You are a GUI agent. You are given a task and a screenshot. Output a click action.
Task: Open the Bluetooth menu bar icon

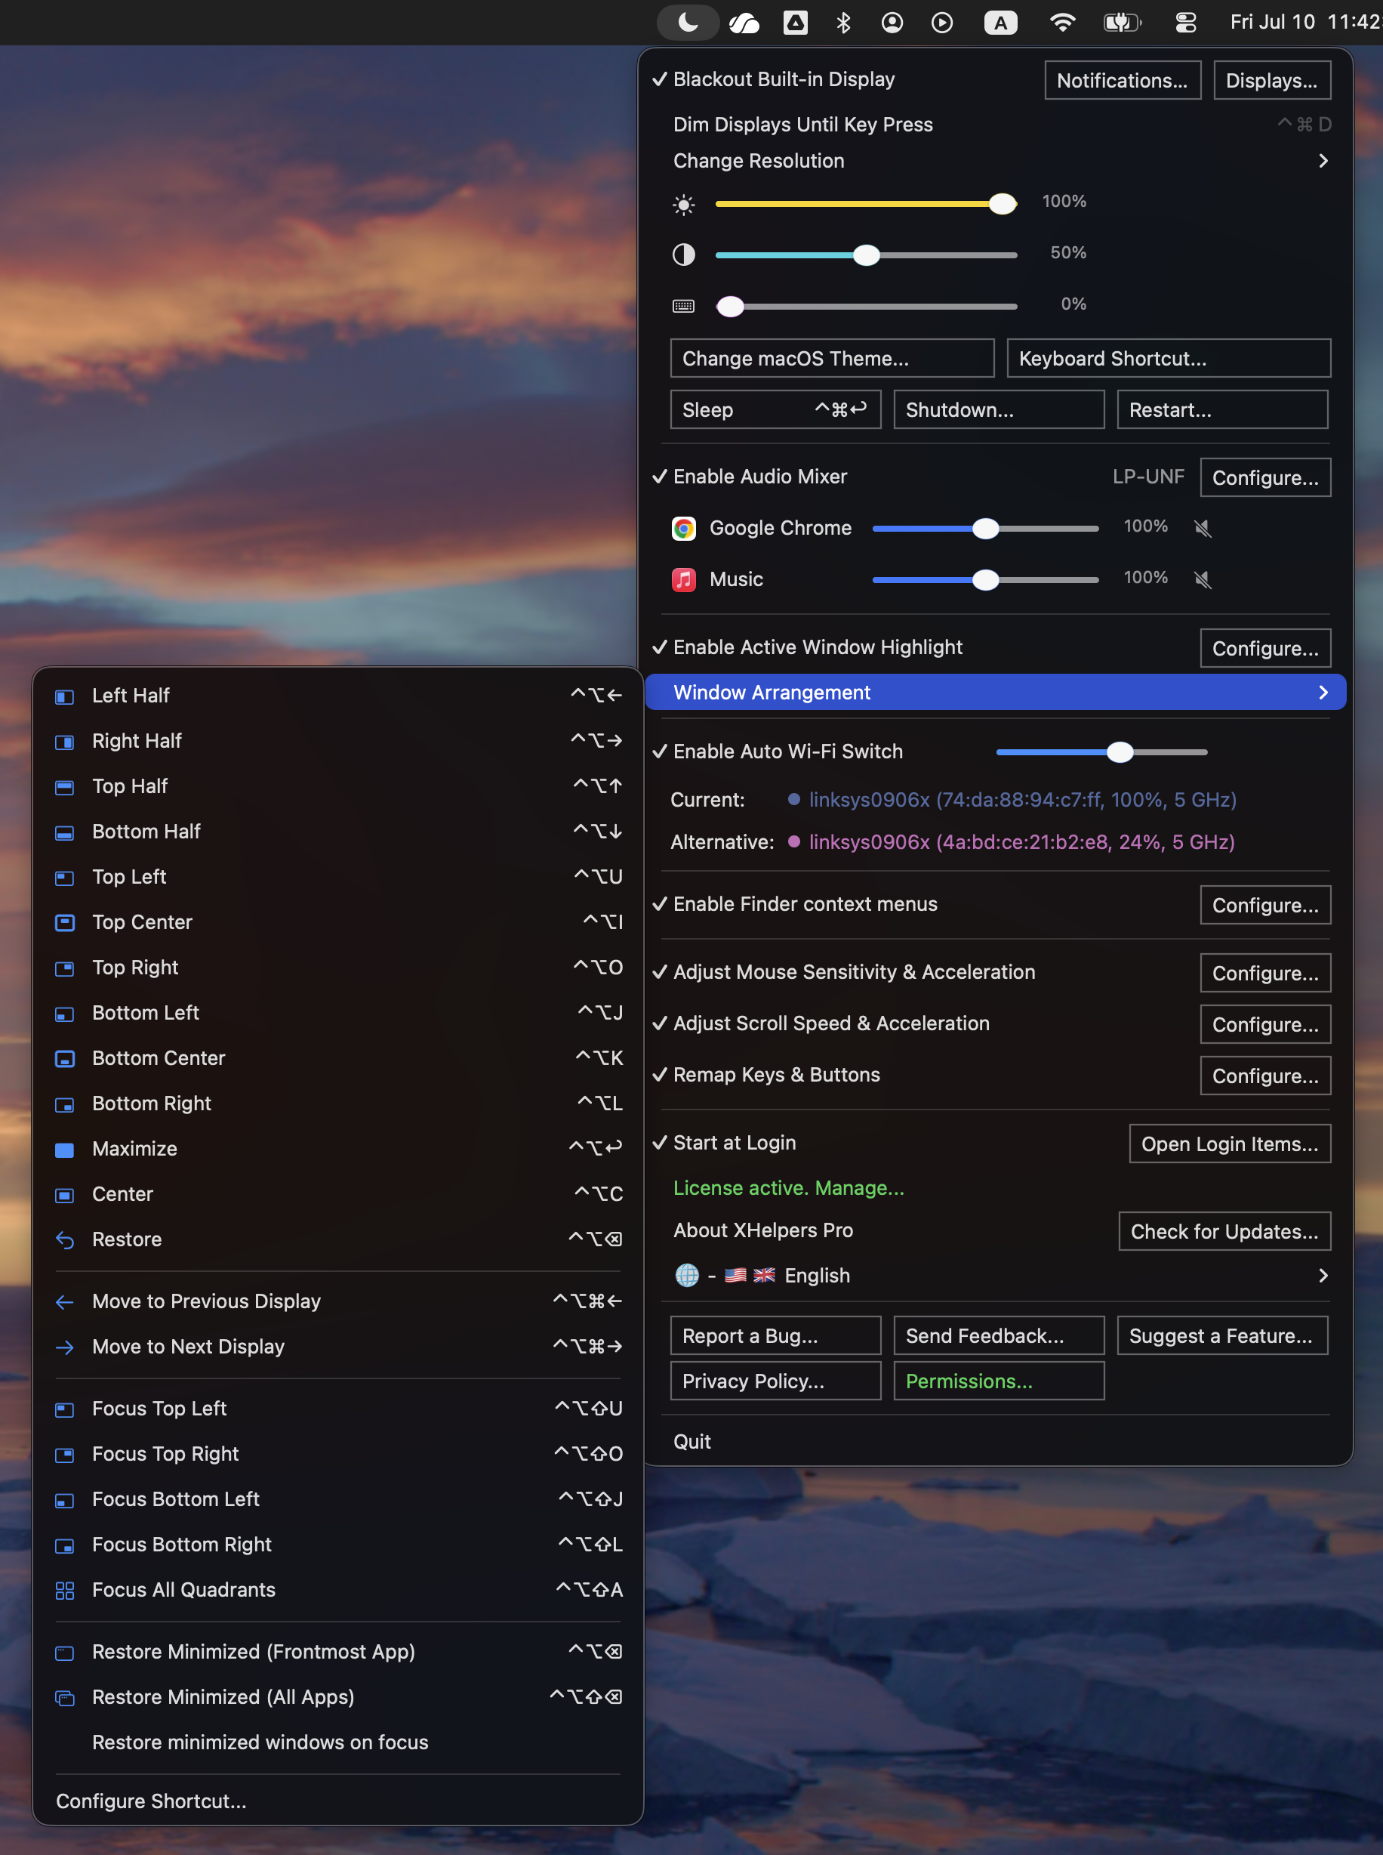click(843, 23)
